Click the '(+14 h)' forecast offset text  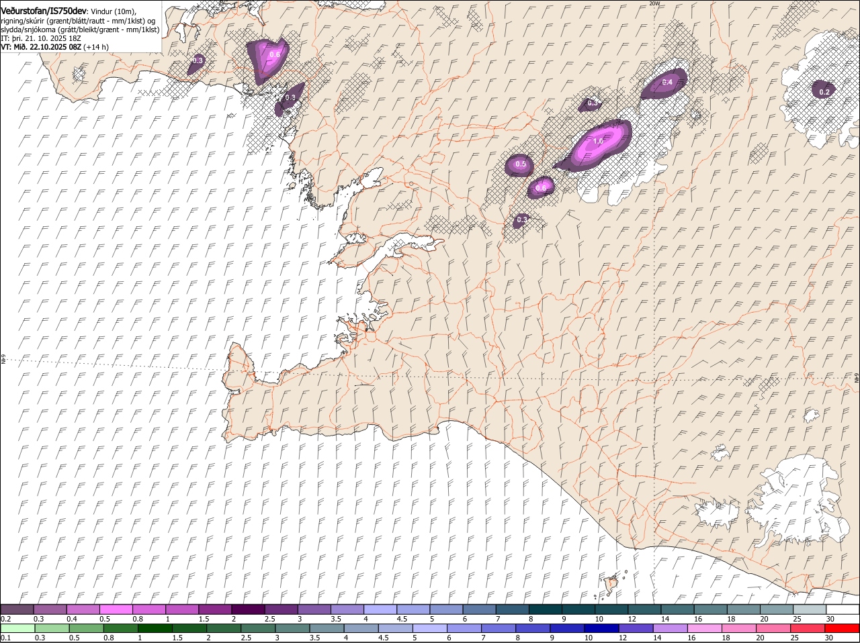97,47
